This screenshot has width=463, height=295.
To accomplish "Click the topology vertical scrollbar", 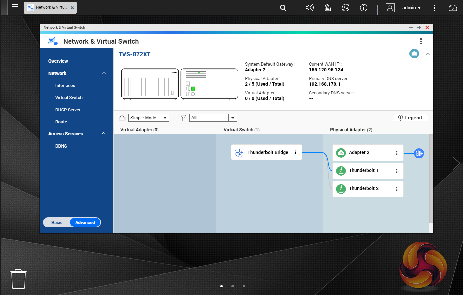I will tap(431, 179).
